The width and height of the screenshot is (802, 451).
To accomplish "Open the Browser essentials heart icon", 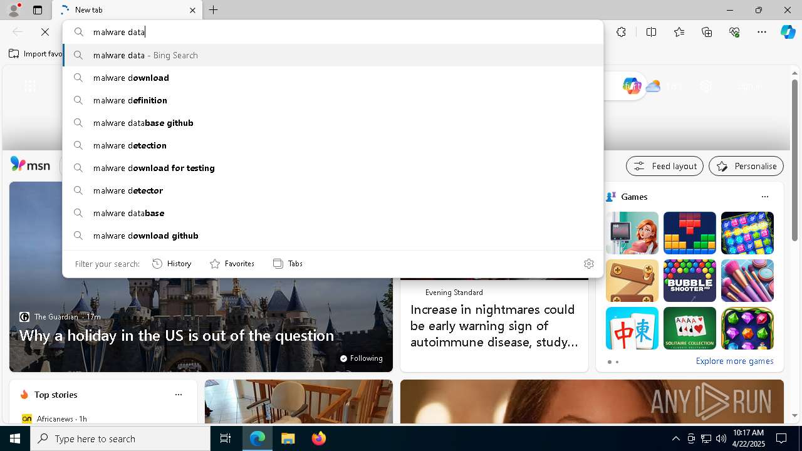I will [734, 32].
